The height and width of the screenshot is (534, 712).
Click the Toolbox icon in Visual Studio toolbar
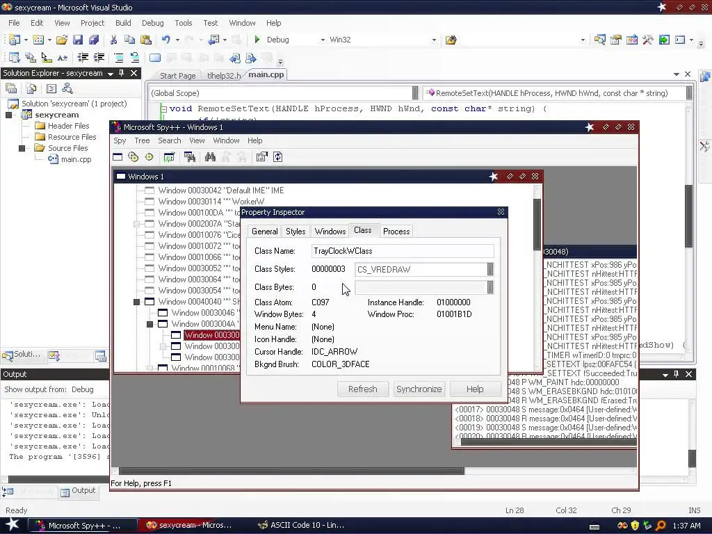point(647,40)
